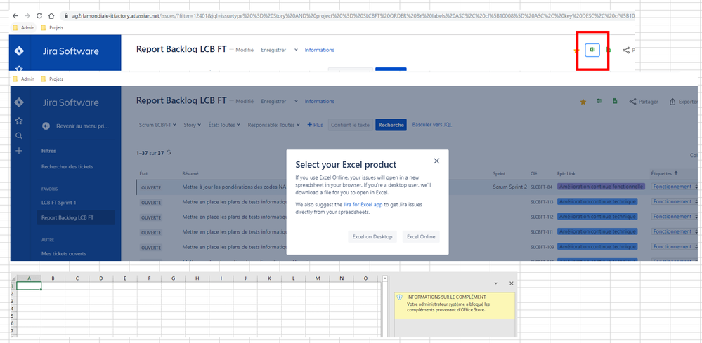Expand the Scrum LCB/FT project dropdown

click(157, 125)
